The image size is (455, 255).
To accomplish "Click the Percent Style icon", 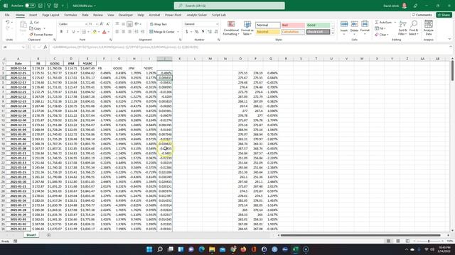I will coord(196,31).
